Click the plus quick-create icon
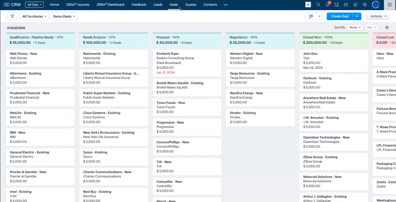Screen dimensions: 396x202 [308, 5]
